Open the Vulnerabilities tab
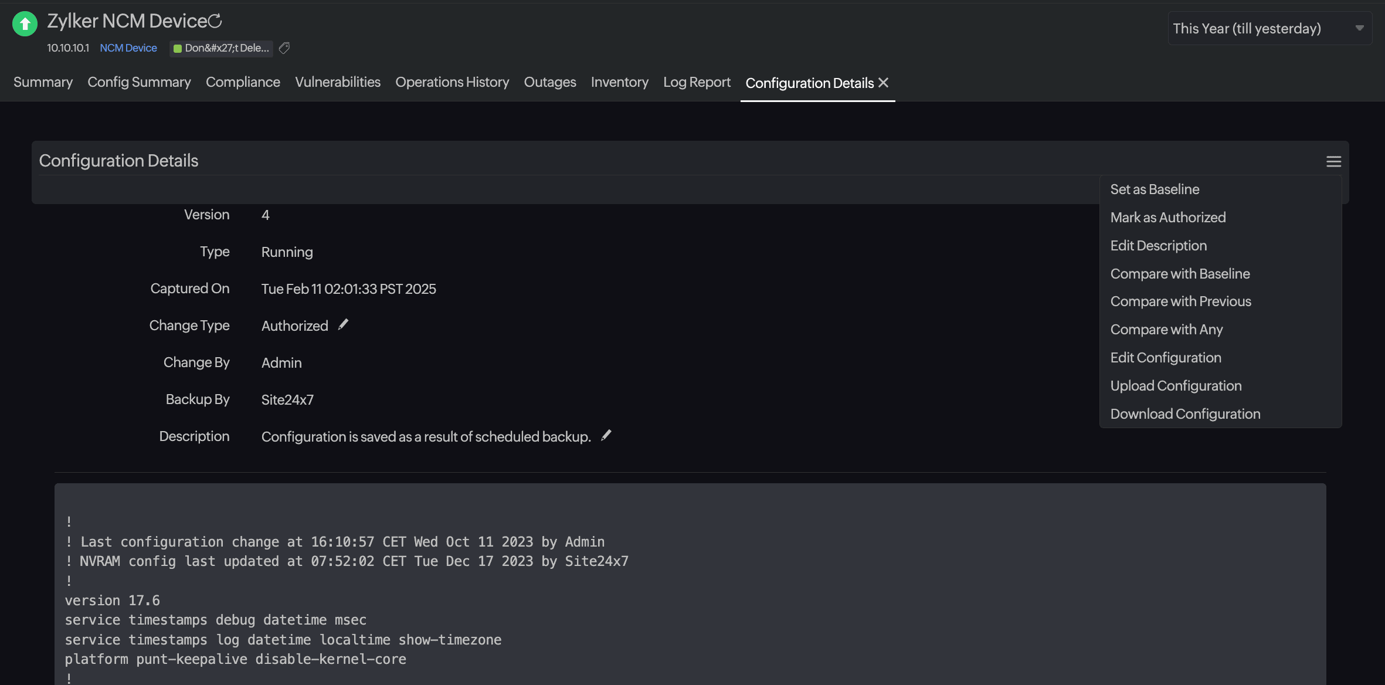Viewport: 1385px width, 685px height. (x=338, y=82)
